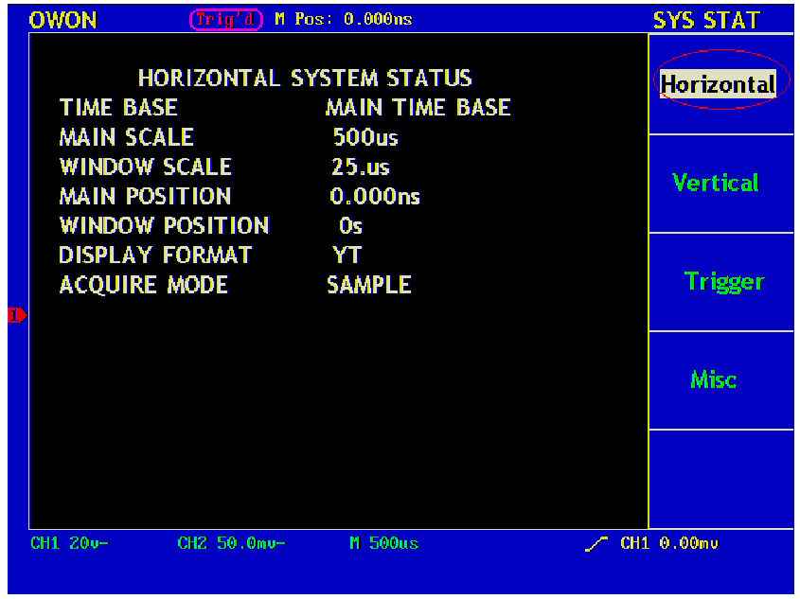Viewport: 800px width, 599px height.
Task: Click the TIME BASE label
Action: 118,108
